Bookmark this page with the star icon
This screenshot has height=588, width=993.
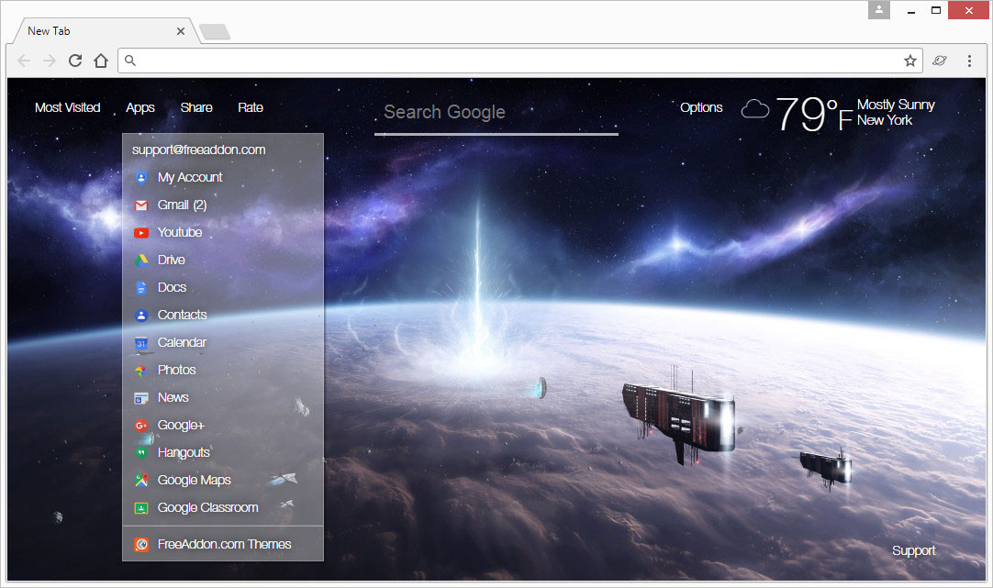[910, 61]
